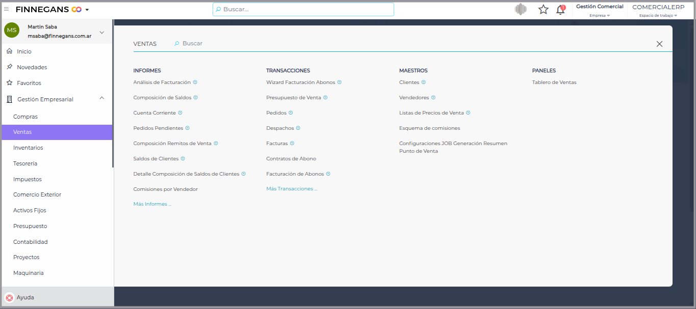Open Presupuesto de Venta transaction

coord(294,97)
